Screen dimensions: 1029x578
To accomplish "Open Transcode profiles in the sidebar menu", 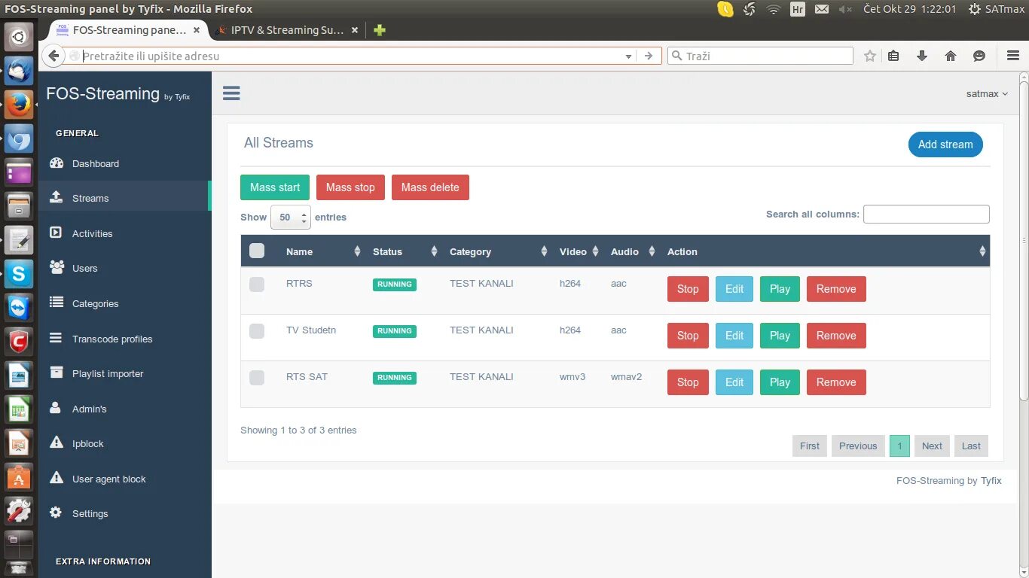I will click(124, 339).
